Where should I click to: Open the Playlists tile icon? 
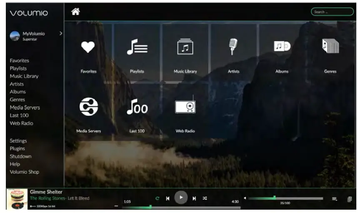pos(137,47)
